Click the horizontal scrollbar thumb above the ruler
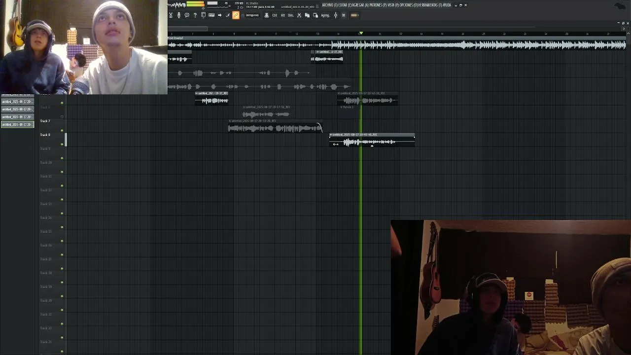The image size is (631, 355). click(187, 28)
